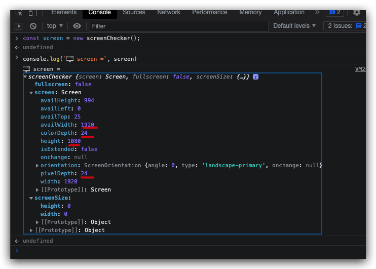
Task: Collapse the screen: Screen property
Action: point(31,93)
